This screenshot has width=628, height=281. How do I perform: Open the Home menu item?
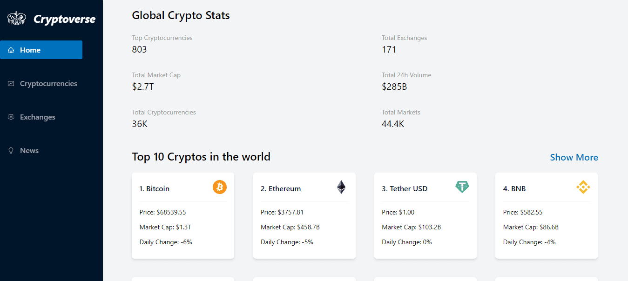41,50
